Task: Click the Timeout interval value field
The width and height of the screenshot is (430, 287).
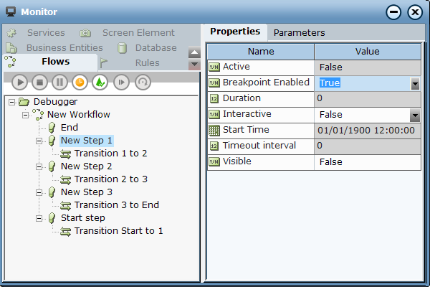Action: (x=368, y=146)
